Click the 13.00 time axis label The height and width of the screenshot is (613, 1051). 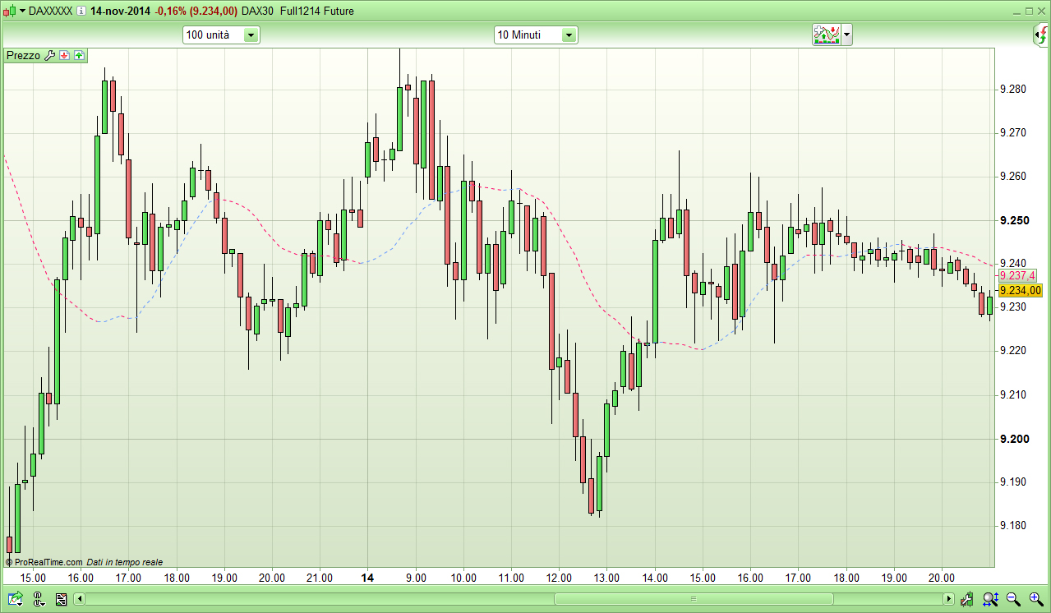606,578
